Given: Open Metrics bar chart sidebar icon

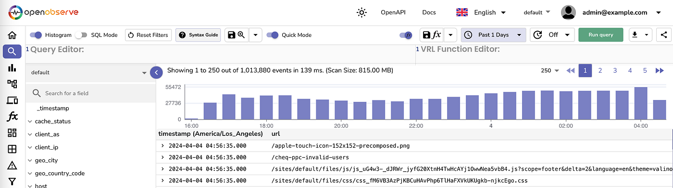Looking at the screenshot, I should (12, 68).
